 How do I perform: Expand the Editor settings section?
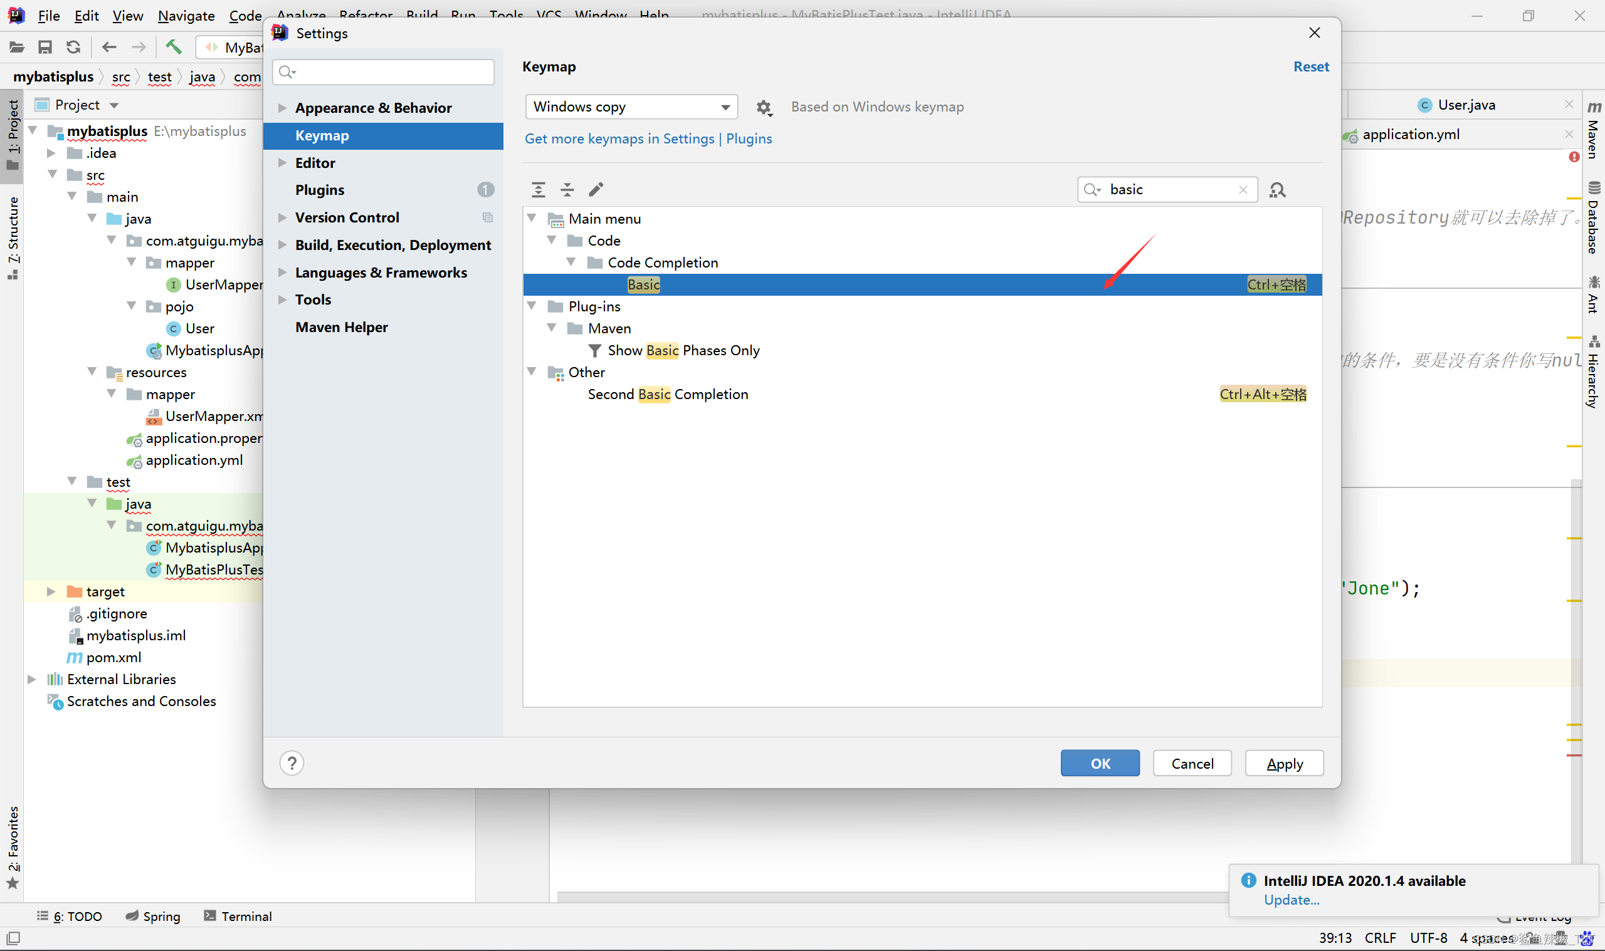pos(282,163)
